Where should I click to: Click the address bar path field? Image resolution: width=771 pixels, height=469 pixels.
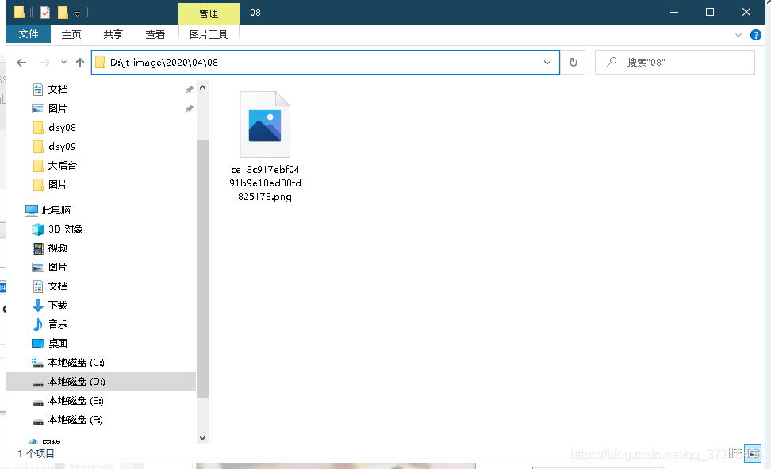324,63
